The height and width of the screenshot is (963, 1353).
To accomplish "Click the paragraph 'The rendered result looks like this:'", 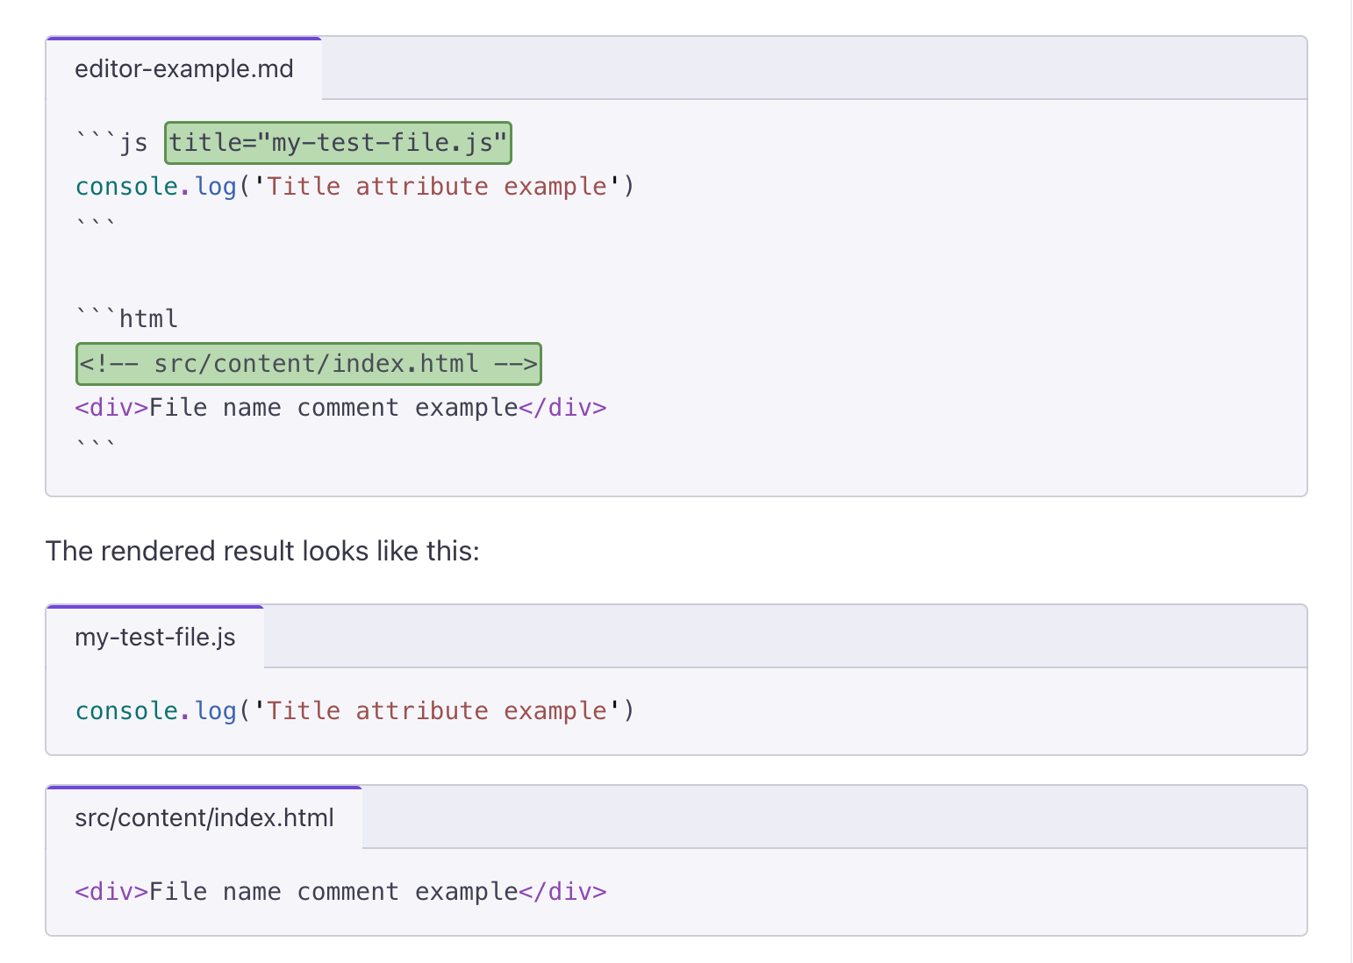I will click(x=262, y=551).
